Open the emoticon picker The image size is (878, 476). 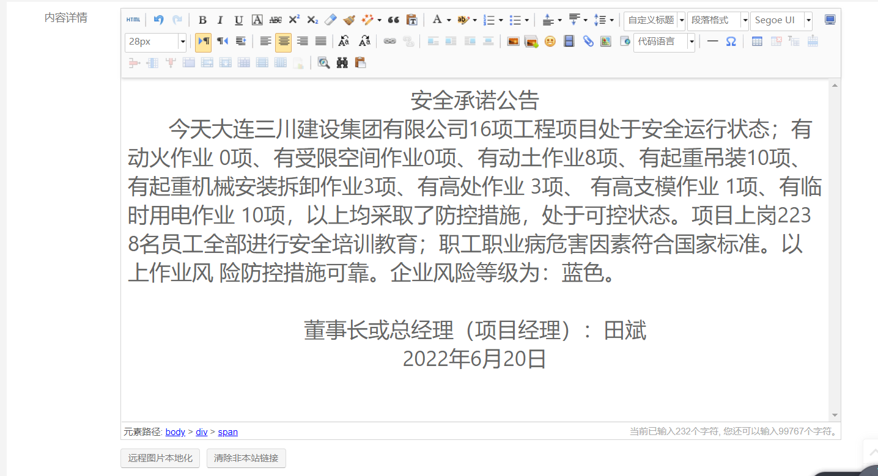[550, 42]
